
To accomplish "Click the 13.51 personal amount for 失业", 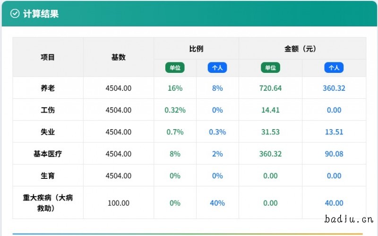I will (x=334, y=132).
